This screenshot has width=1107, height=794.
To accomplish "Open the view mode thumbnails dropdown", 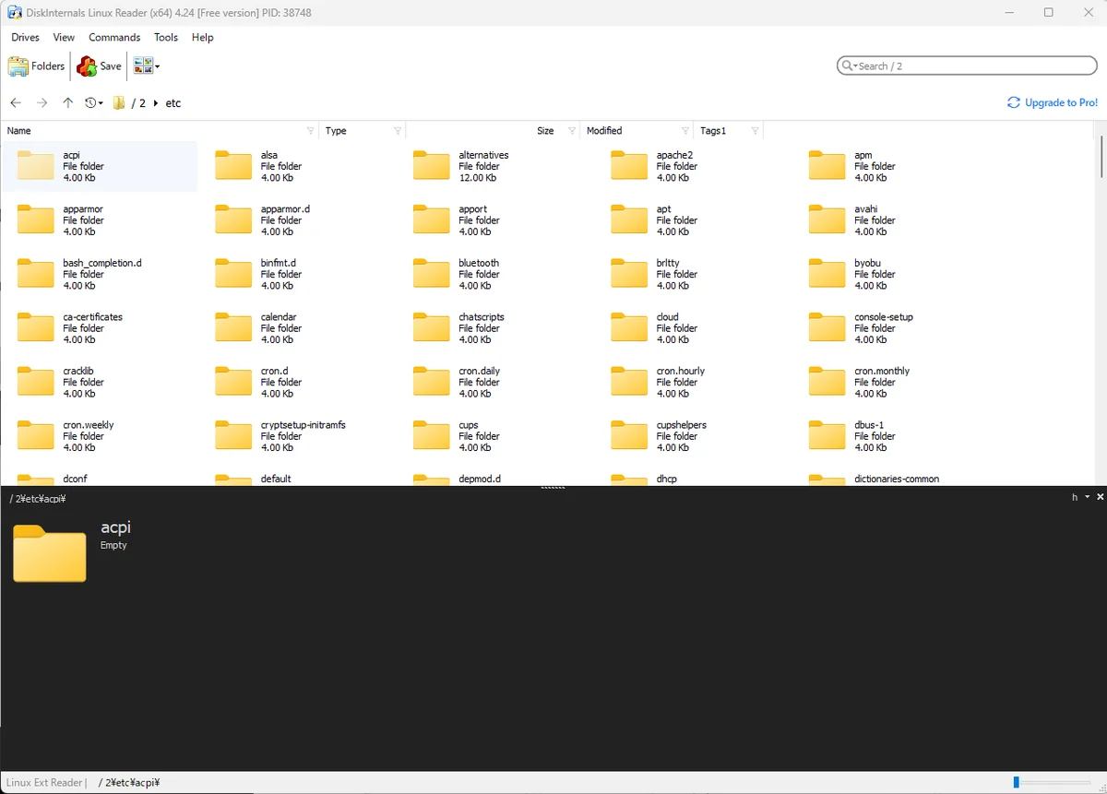I will [x=147, y=66].
